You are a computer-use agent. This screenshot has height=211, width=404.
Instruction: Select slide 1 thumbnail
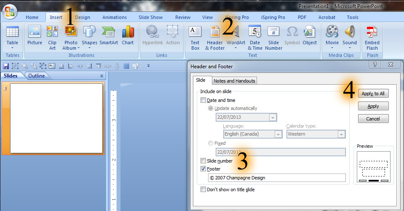(56, 118)
